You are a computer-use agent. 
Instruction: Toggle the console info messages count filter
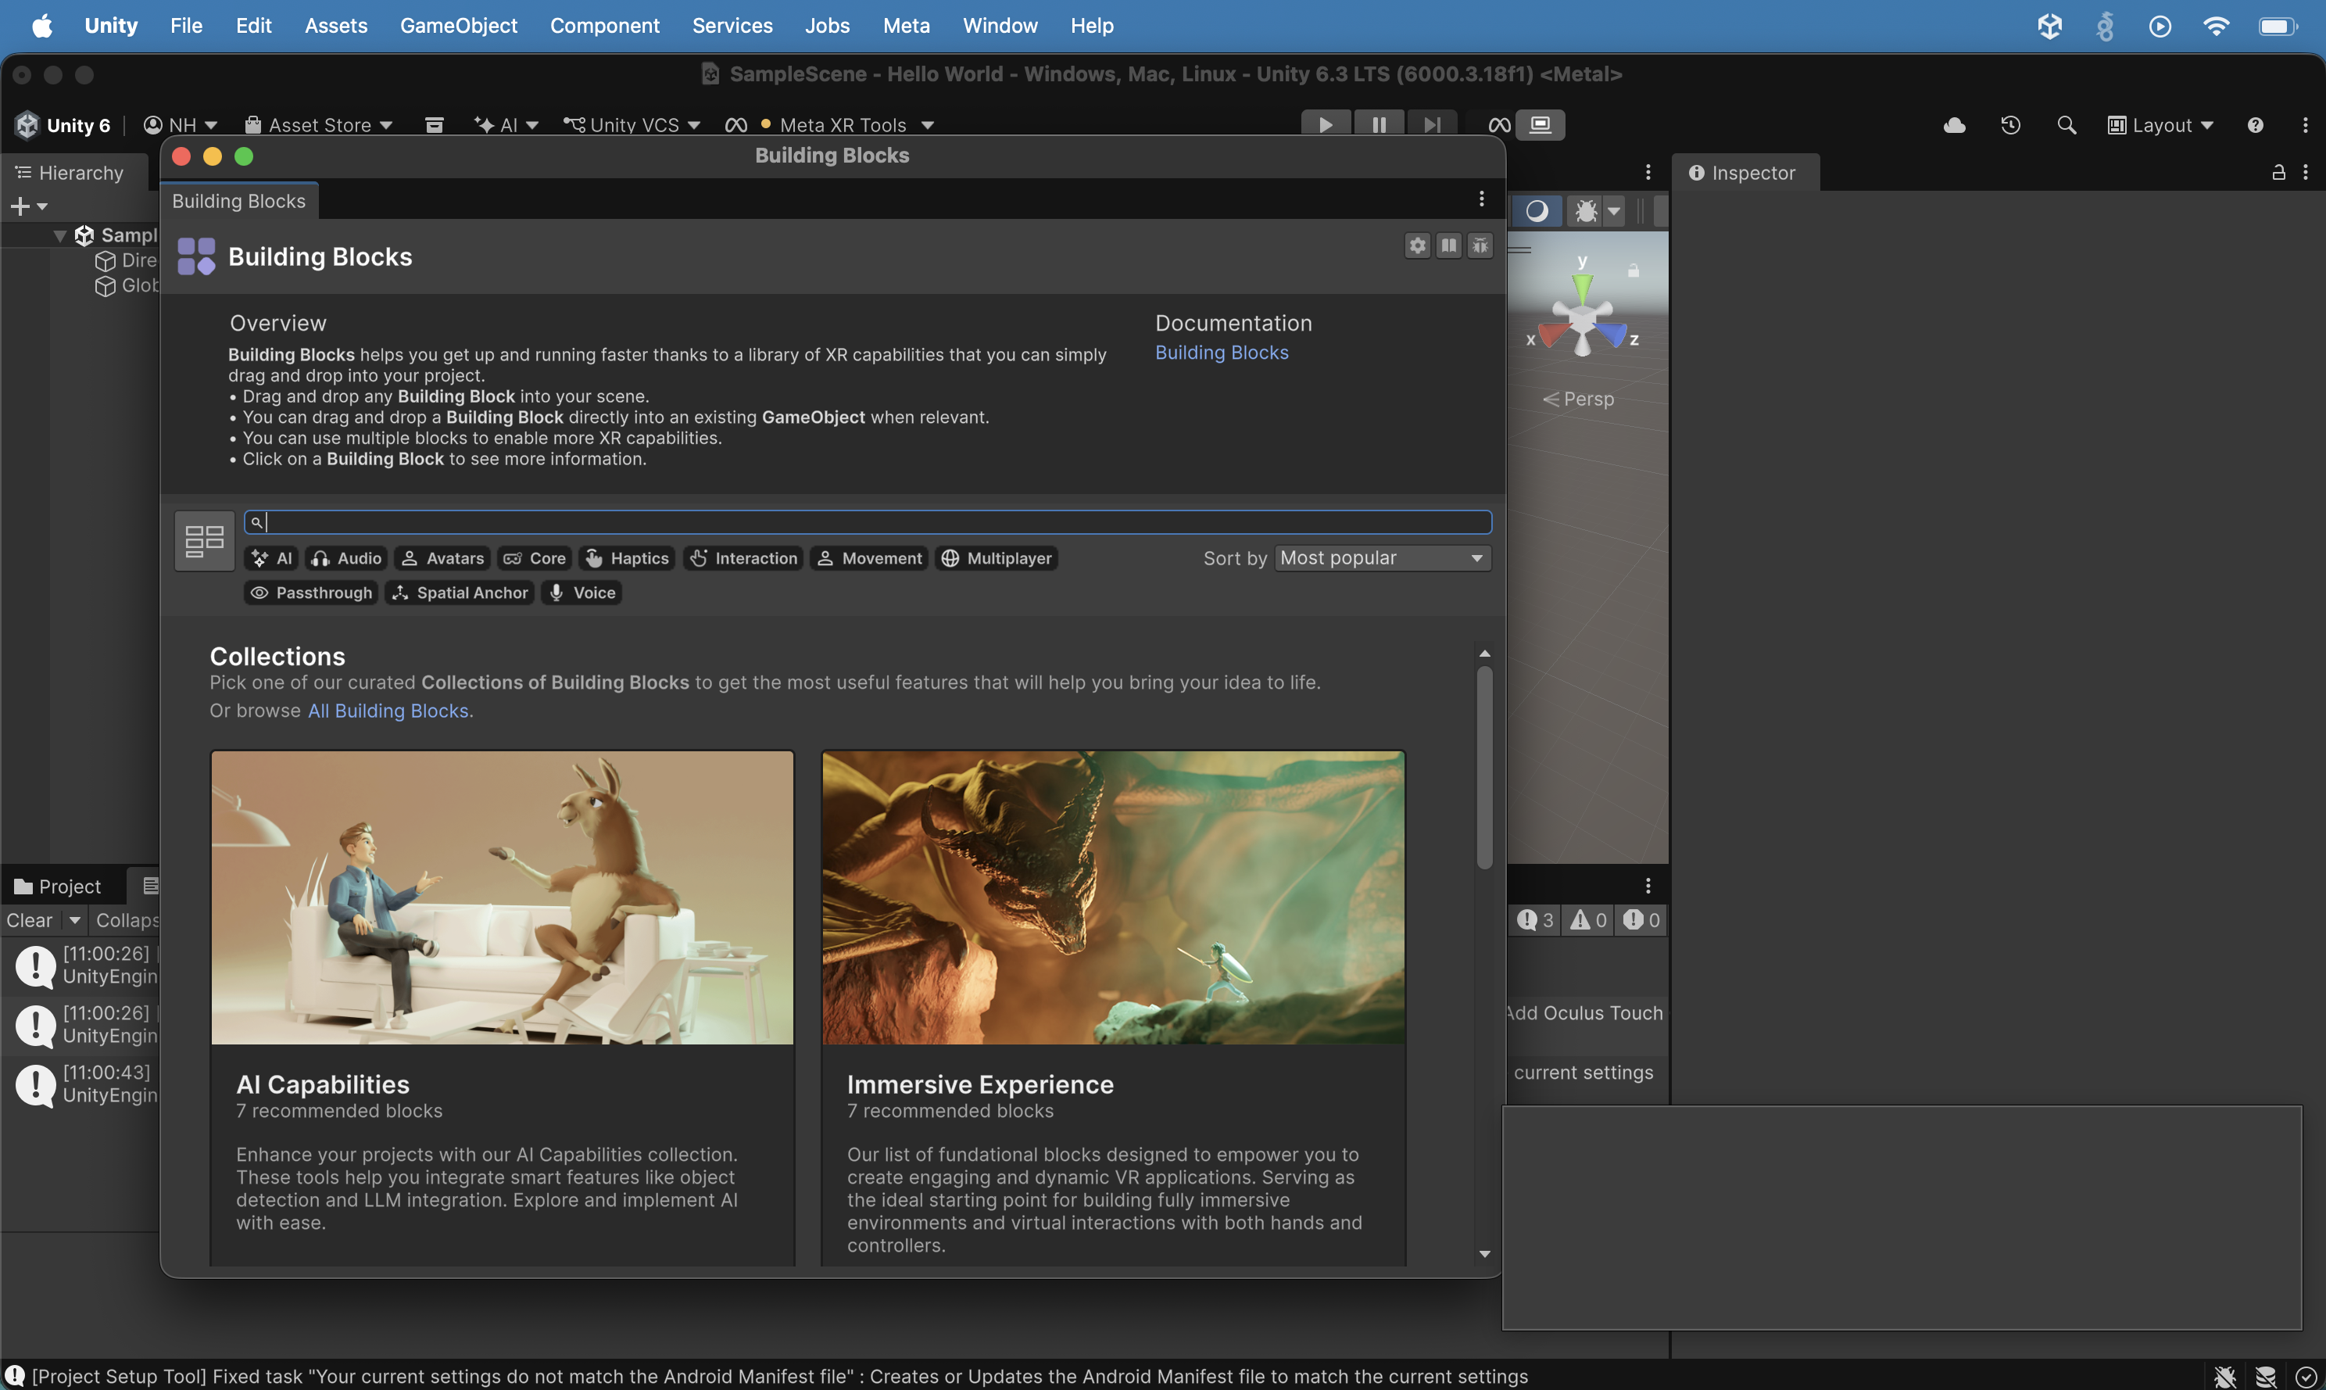tap(1536, 920)
